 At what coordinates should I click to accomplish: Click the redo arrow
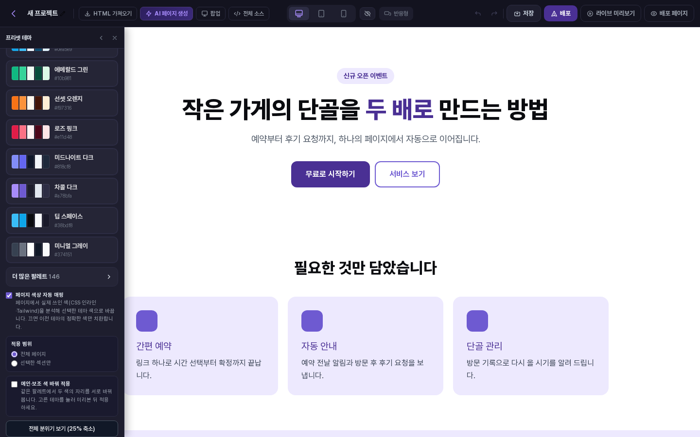(494, 14)
